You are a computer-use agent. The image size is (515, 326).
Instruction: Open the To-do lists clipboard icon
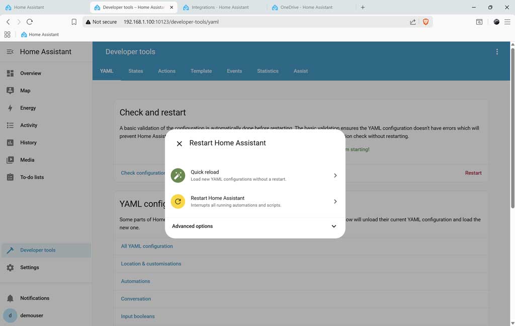[x=10, y=177]
